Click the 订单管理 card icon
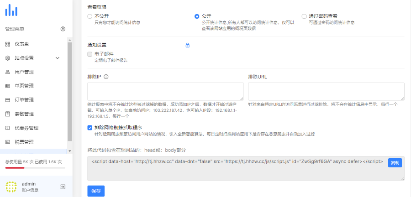Image resolution: width=411 pixels, height=197 pixels. (x=8, y=100)
